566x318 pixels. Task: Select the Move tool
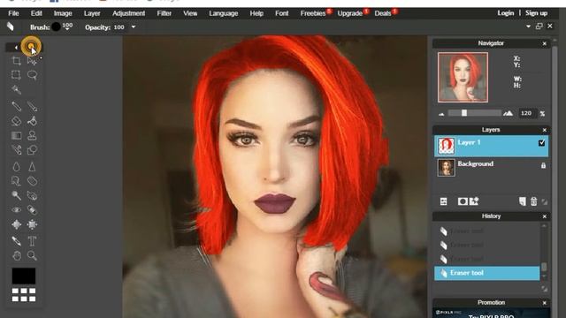tap(32, 61)
